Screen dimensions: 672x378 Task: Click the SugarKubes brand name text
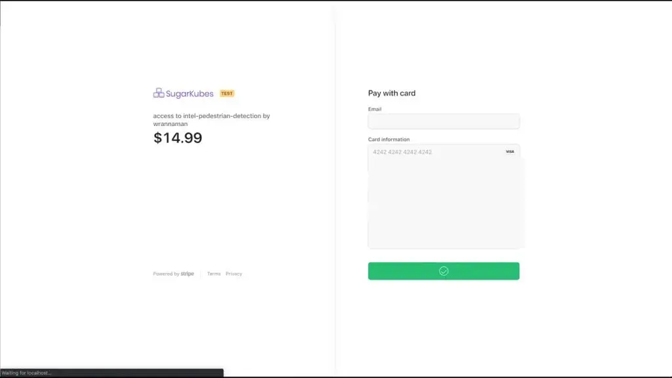coord(190,93)
